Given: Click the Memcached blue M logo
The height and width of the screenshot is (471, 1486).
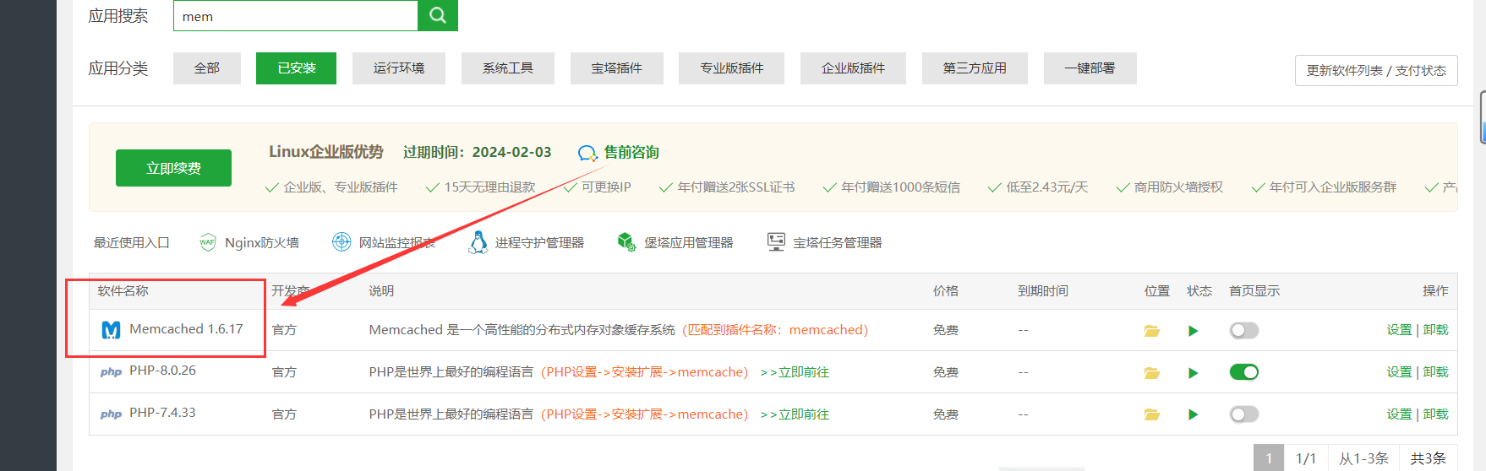Looking at the screenshot, I should [x=111, y=330].
